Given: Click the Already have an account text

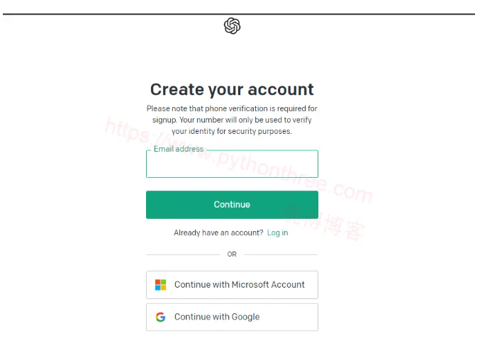Looking at the screenshot, I should 218,232.
